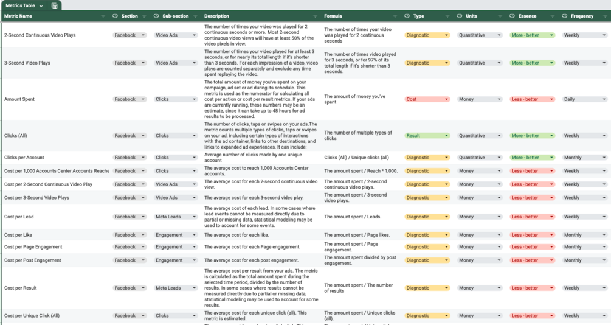Click the Metric Name column header

click(x=55, y=16)
